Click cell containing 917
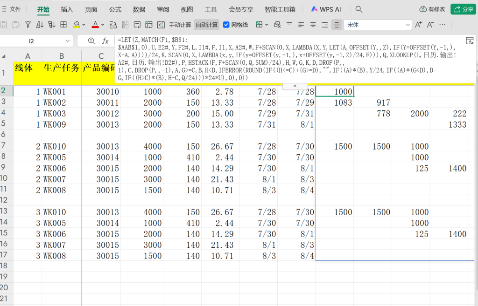This screenshot has height=306, width=478. point(373,102)
